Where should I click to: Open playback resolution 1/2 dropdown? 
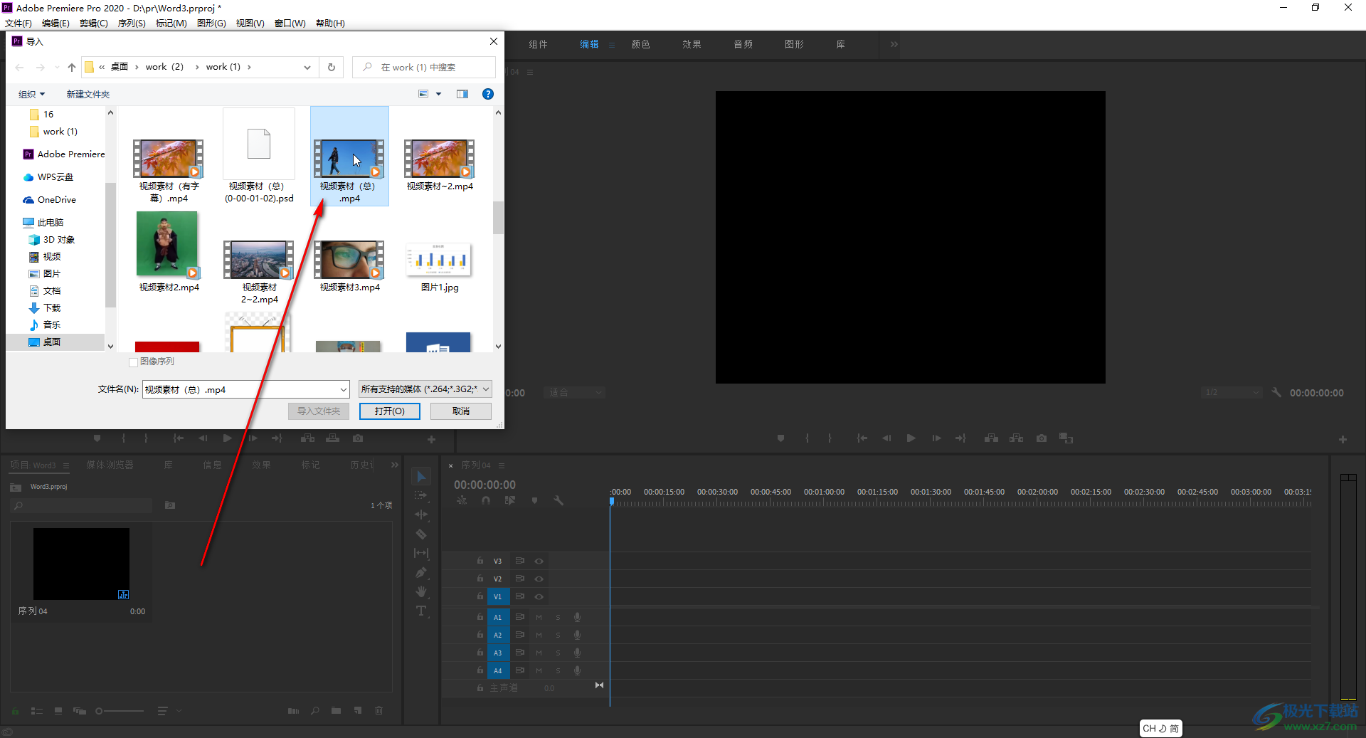1231,392
